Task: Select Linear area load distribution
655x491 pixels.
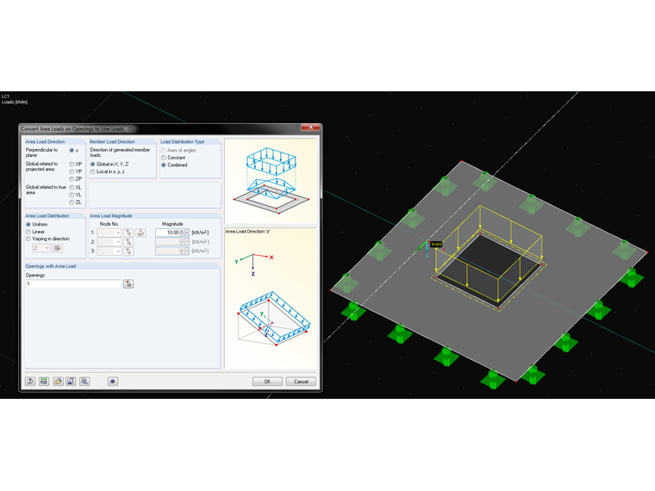Action: (28, 232)
